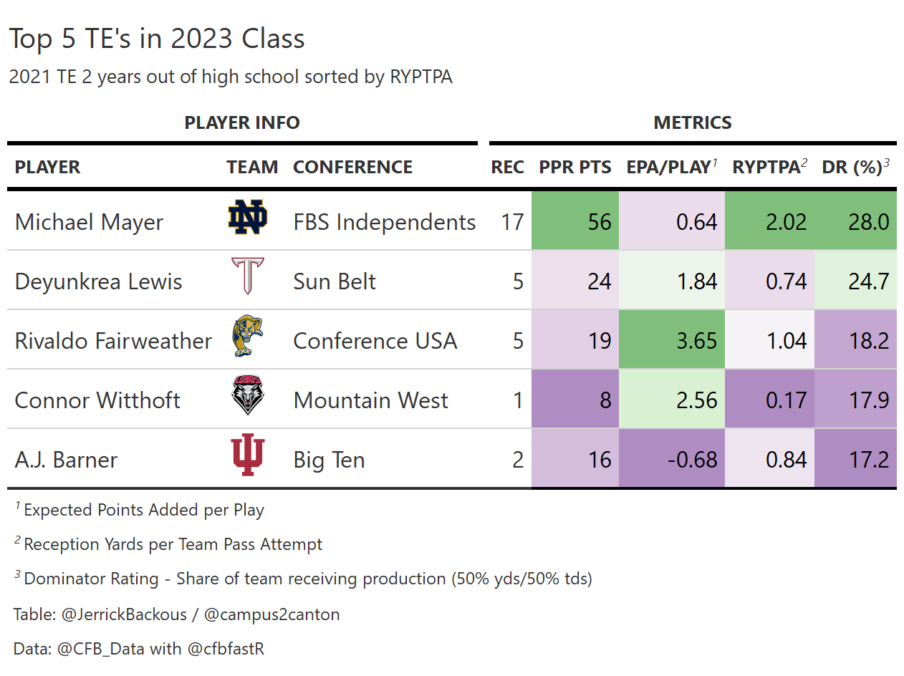The height and width of the screenshot is (676, 904).
Task: Click the Dominator Rating footnote text
Action: pos(308,579)
